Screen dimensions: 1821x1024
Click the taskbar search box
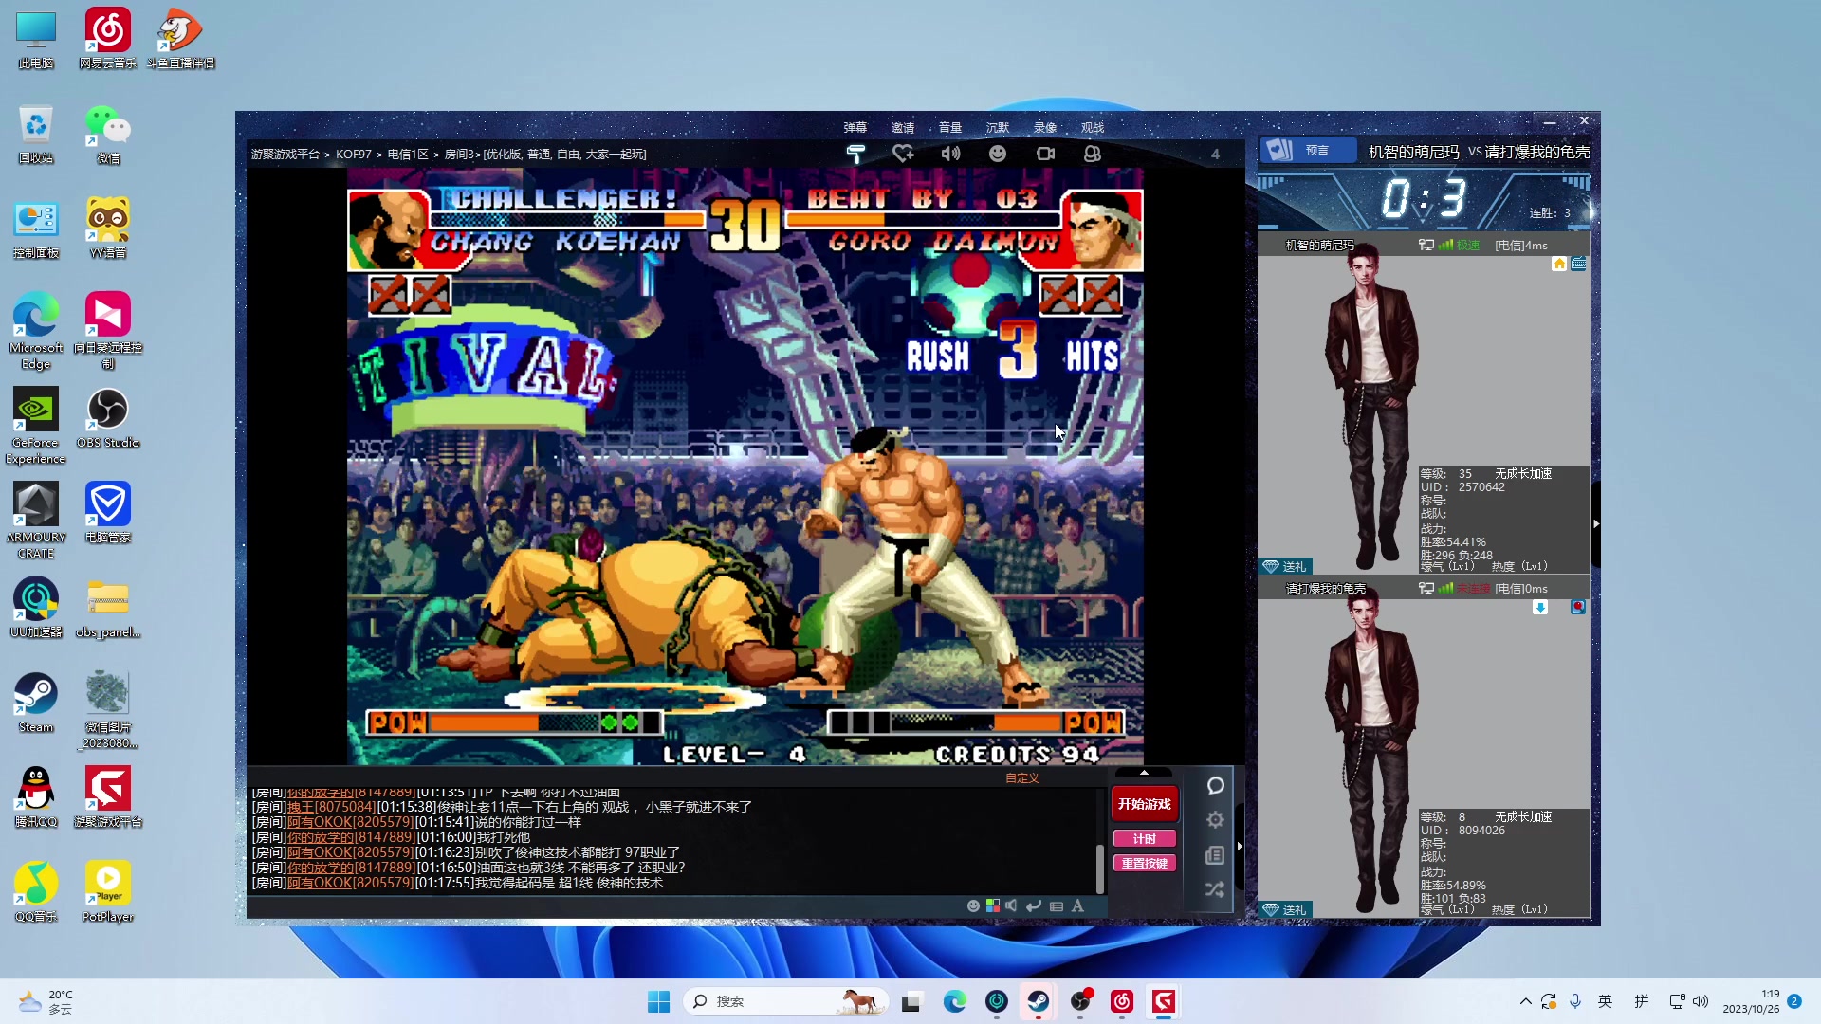pyautogui.click(x=785, y=1001)
